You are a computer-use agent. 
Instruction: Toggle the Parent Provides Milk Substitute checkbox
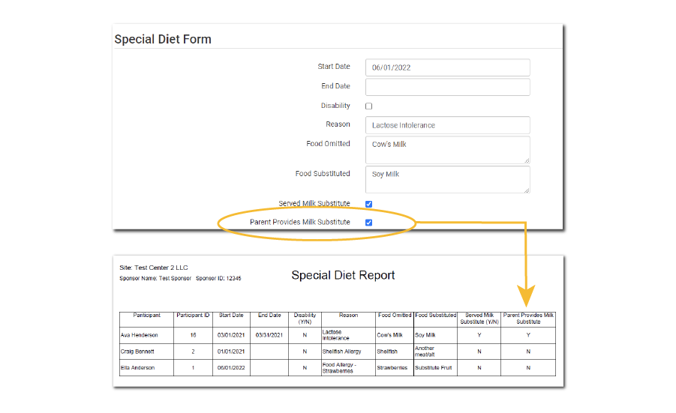tap(368, 223)
